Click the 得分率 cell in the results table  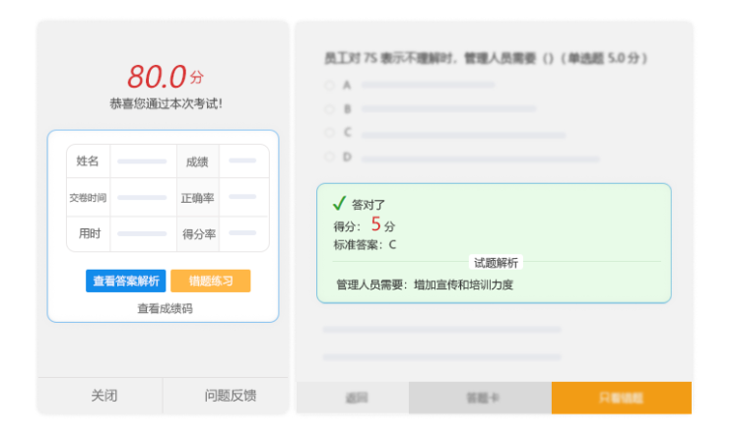coord(198,234)
